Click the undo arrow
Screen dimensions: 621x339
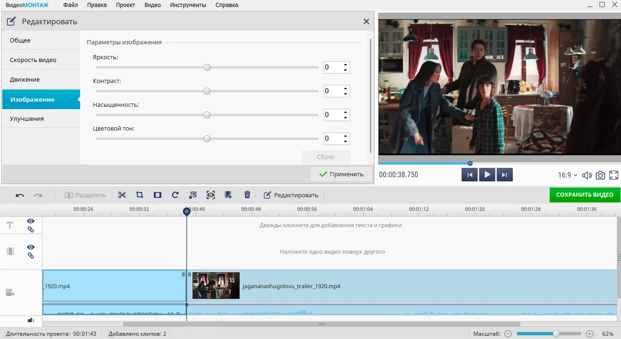coord(20,195)
